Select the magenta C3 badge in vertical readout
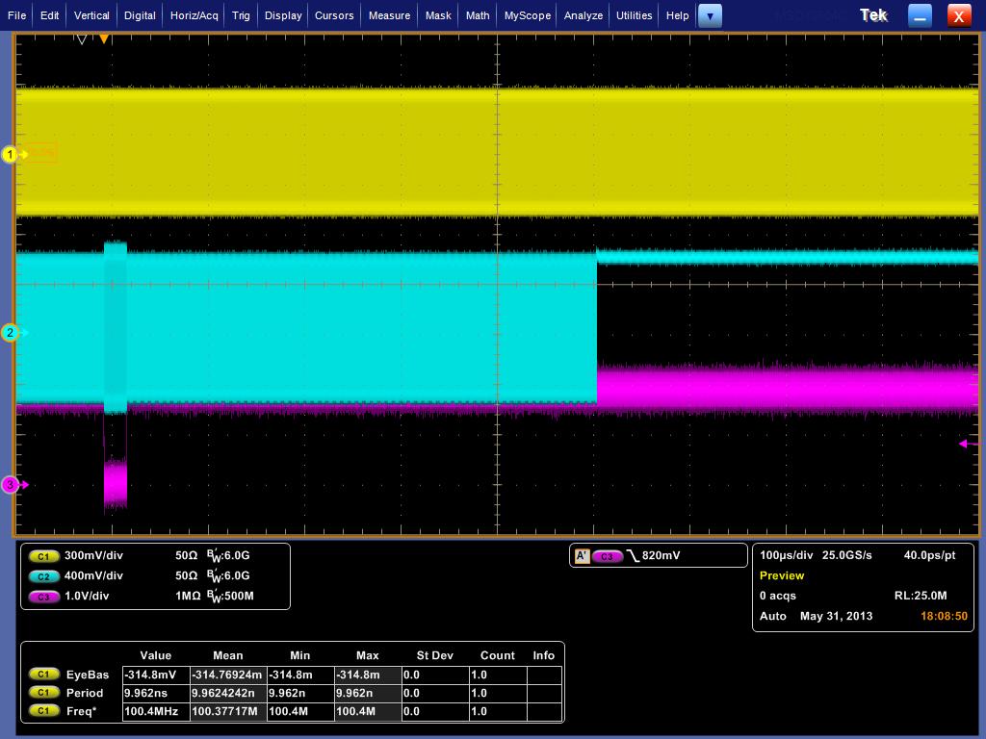This screenshot has height=739, width=986. tap(43, 596)
